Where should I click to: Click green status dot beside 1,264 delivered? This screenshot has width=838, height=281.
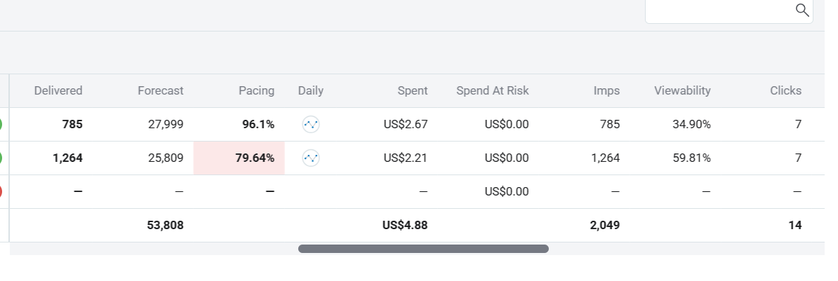tap(1, 158)
